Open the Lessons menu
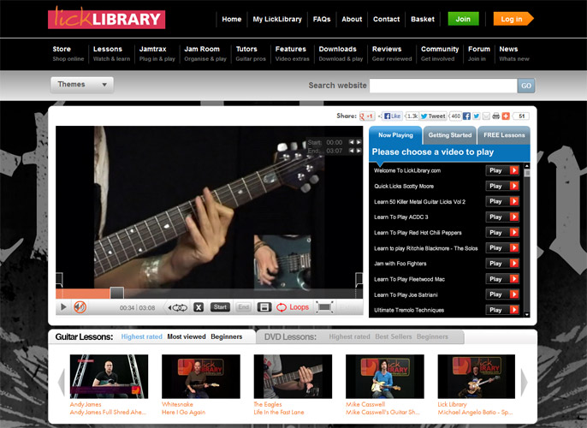587x428 pixels. click(111, 54)
